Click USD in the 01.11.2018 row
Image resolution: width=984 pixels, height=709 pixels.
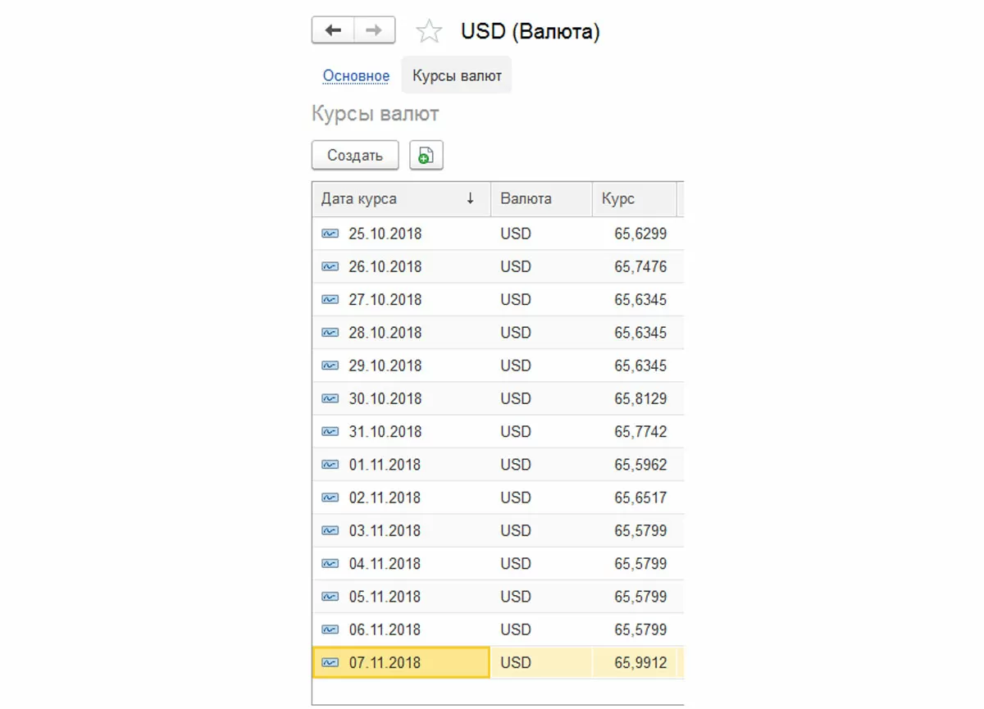tap(516, 465)
